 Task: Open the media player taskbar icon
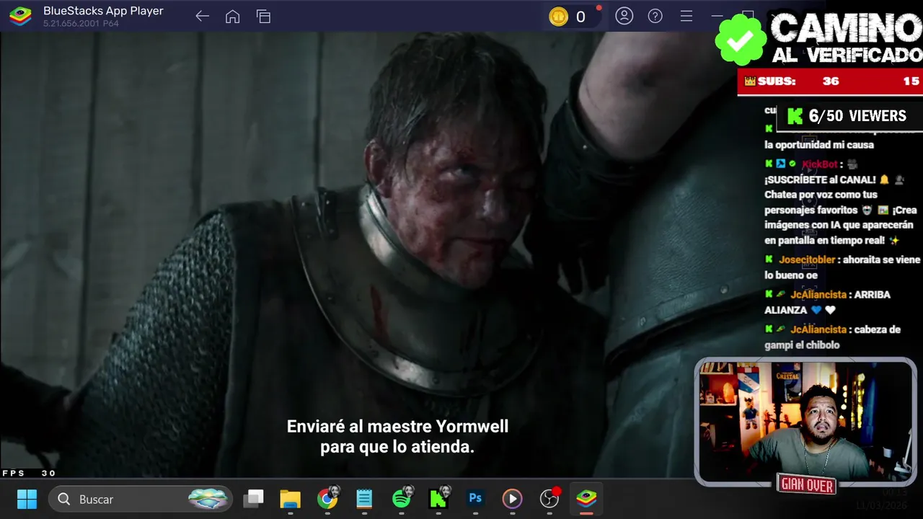click(512, 499)
